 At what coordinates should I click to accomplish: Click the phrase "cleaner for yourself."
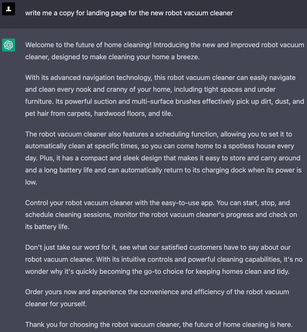[56, 304]
